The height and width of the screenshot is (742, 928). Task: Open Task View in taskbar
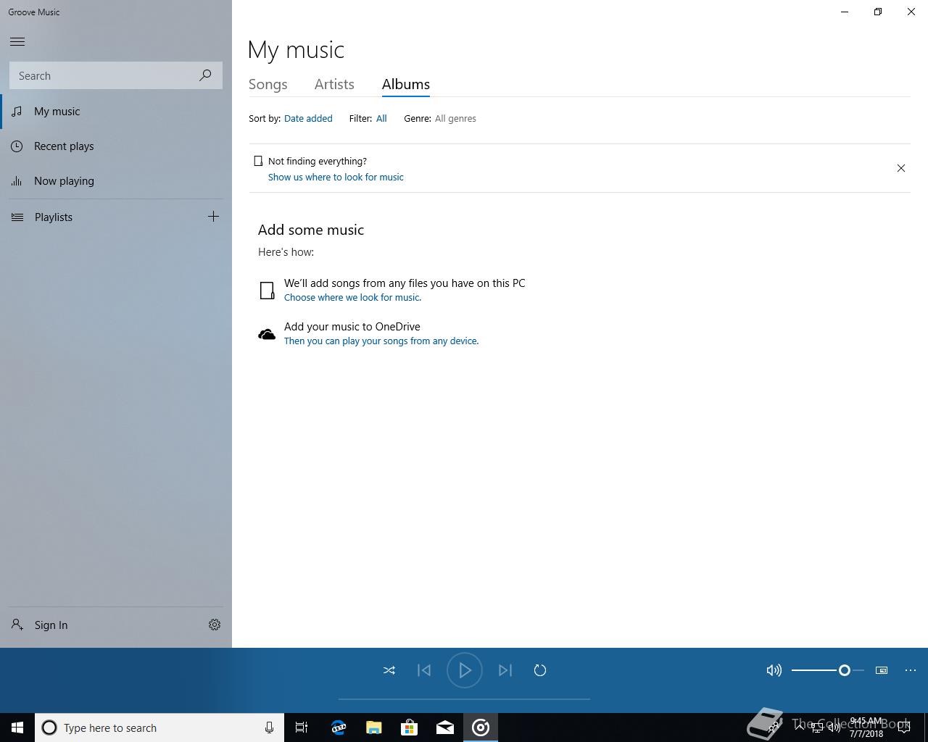click(x=302, y=728)
